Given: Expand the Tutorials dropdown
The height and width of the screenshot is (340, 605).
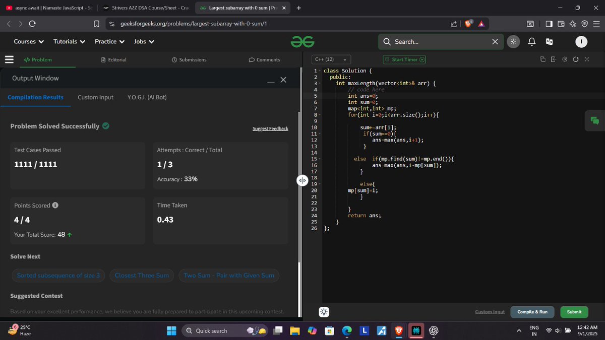Looking at the screenshot, I should 69,42.
